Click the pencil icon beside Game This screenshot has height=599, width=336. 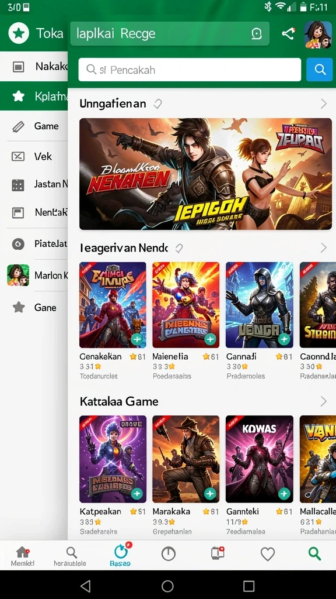18,126
